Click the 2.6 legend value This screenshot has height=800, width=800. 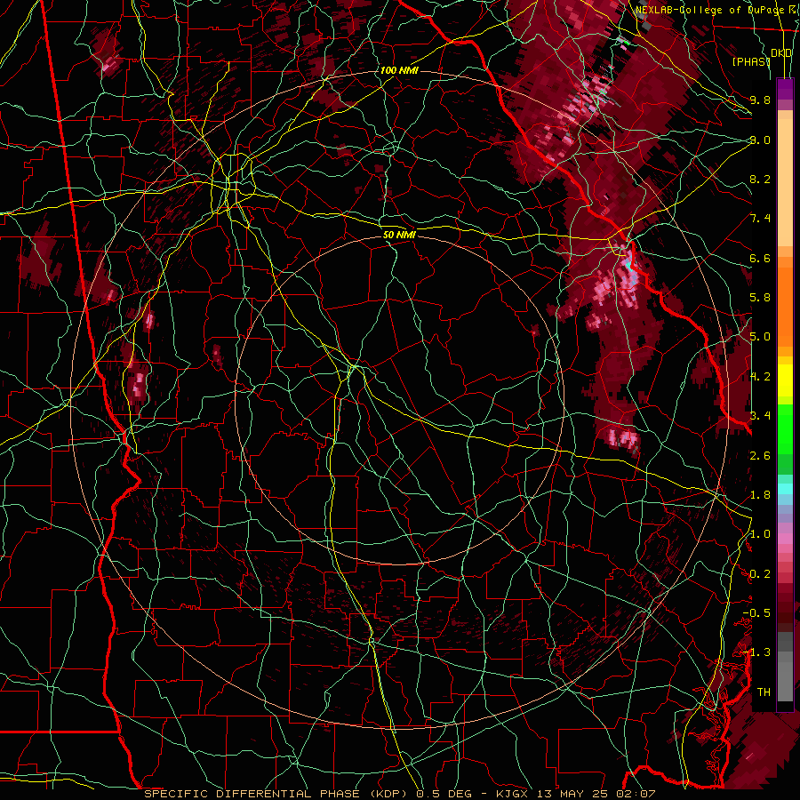click(760, 456)
